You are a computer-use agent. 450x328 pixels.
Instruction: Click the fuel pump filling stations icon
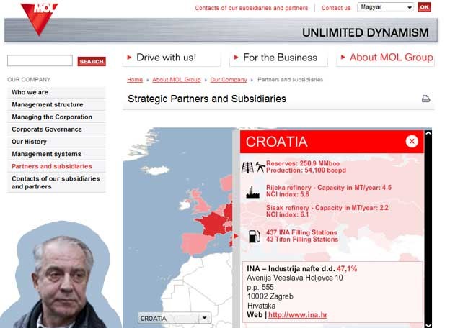click(x=254, y=235)
